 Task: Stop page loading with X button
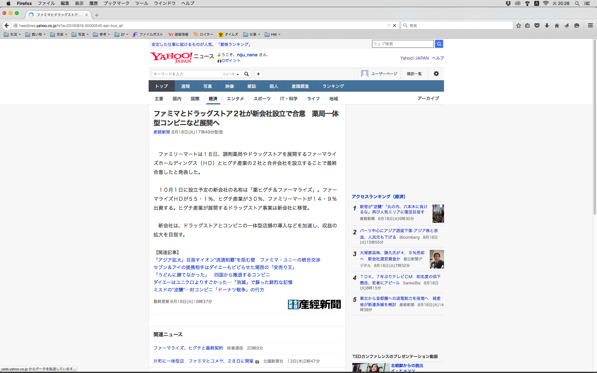point(395,25)
